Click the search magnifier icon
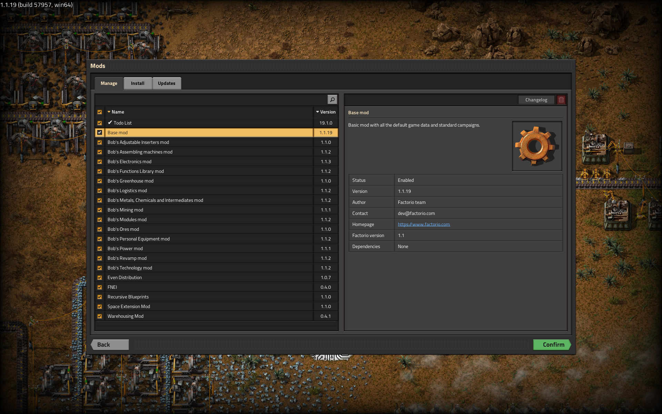The width and height of the screenshot is (662, 414). (332, 100)
